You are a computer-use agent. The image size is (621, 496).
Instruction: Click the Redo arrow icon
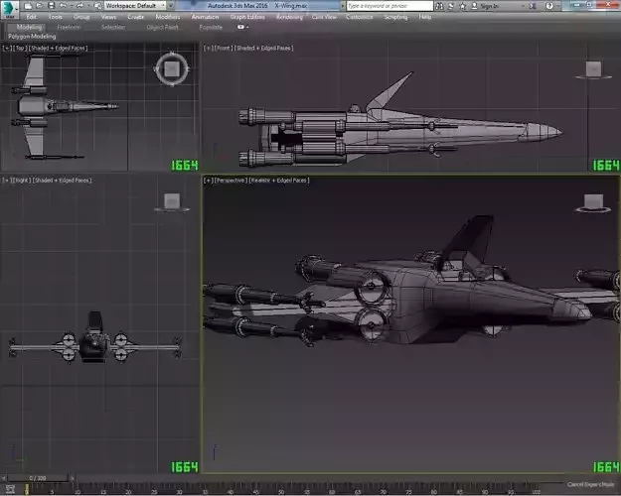coord(79,6)
